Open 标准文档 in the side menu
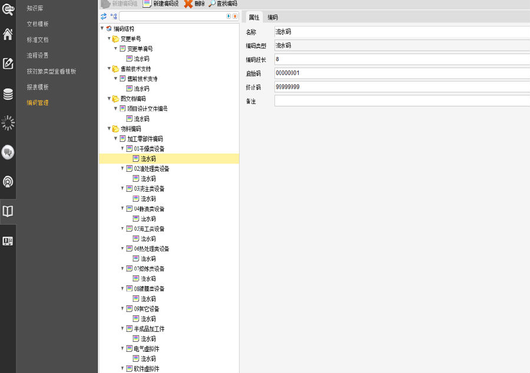530x373 pixels. point(38,40)
